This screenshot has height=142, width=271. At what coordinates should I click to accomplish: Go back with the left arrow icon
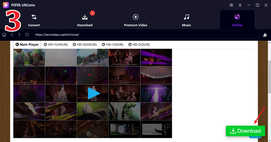[x=12, y=35]
